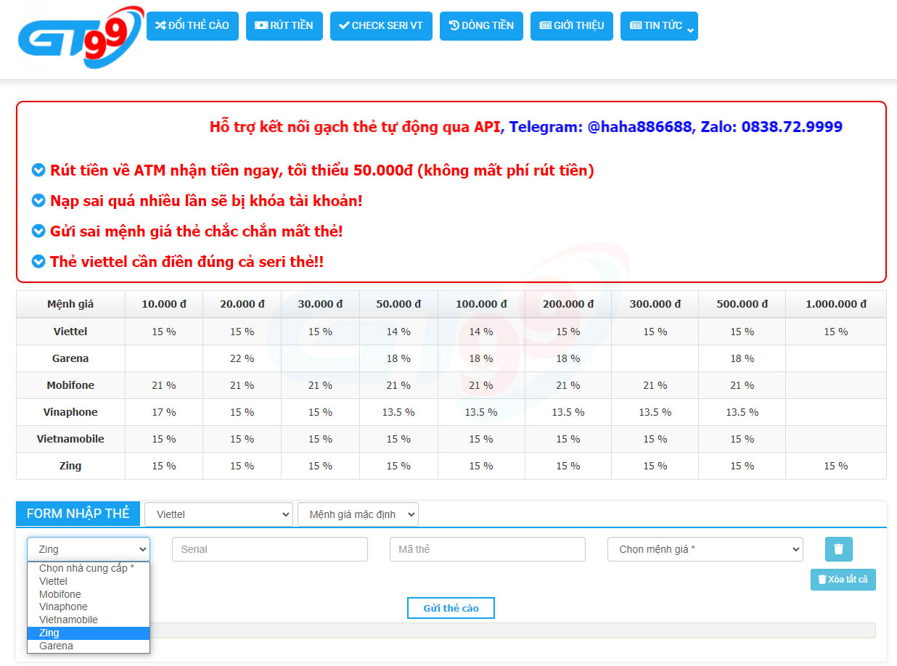Screen dimensions: 897x666
Task: Click the Mệnh giá header cell
Action: coord(70,304)
